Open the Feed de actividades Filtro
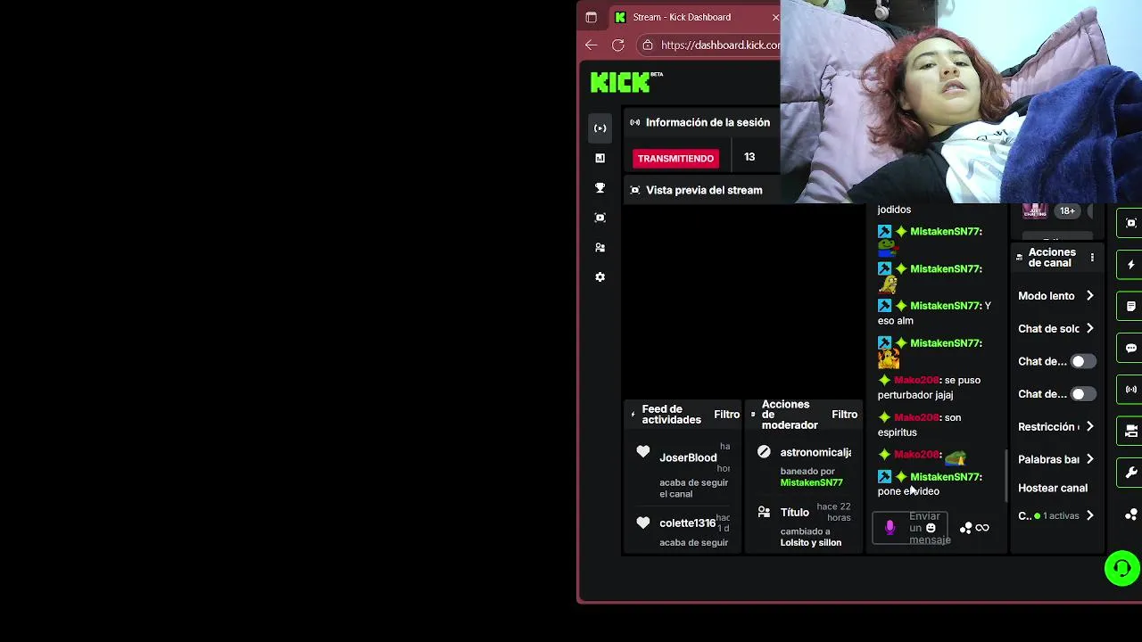The image size is (1142, 642). click(726, 415)
